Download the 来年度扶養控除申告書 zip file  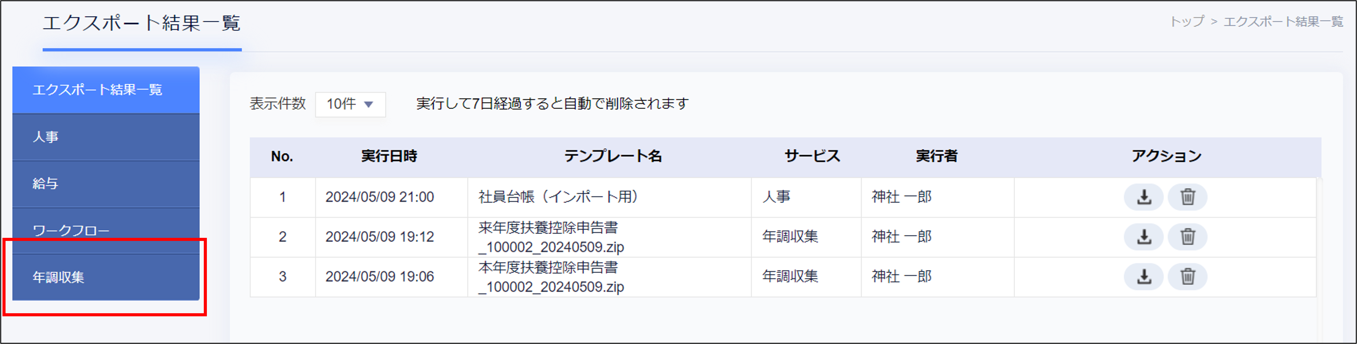1144,237
